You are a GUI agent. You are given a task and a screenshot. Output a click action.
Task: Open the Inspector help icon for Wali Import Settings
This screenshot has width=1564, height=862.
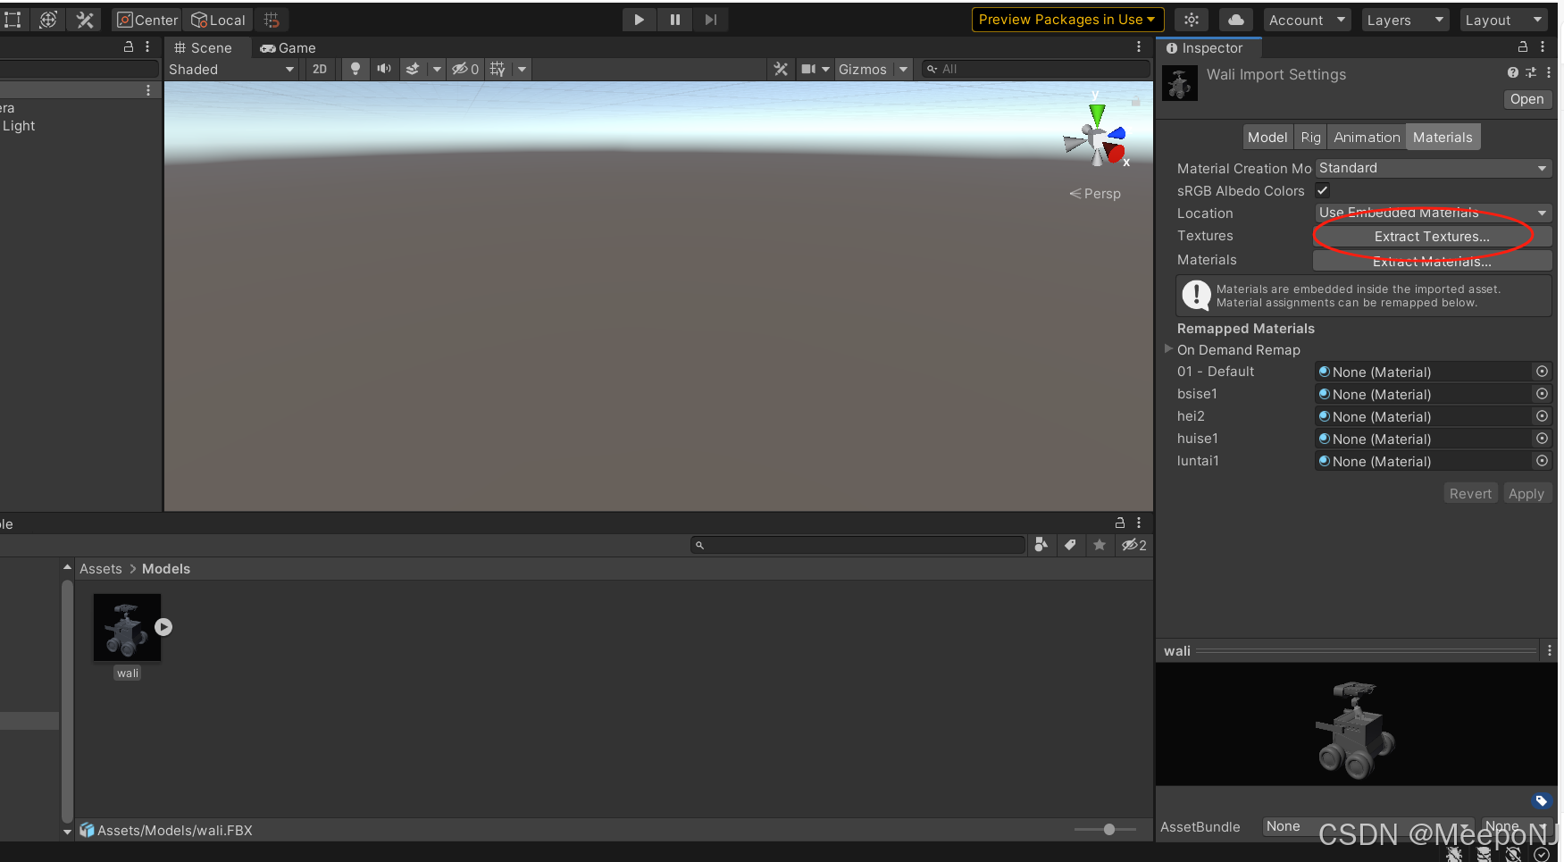pos(1513,72)
